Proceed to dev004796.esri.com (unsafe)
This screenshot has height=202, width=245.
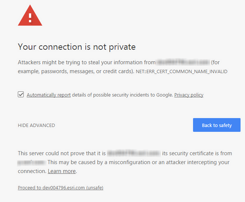point(61,188)
